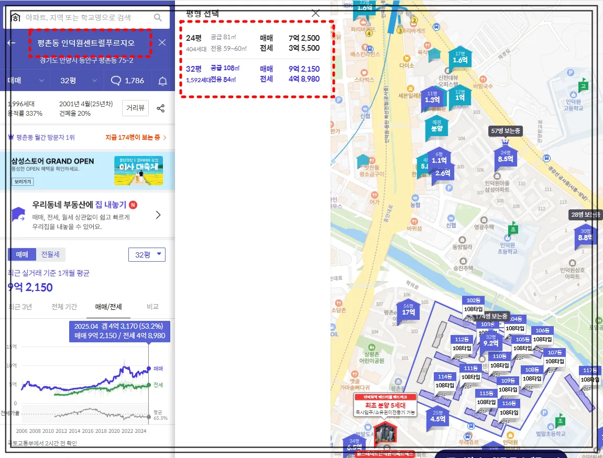Click the 30평 8.8억 map marker

[x=585, y=236]
